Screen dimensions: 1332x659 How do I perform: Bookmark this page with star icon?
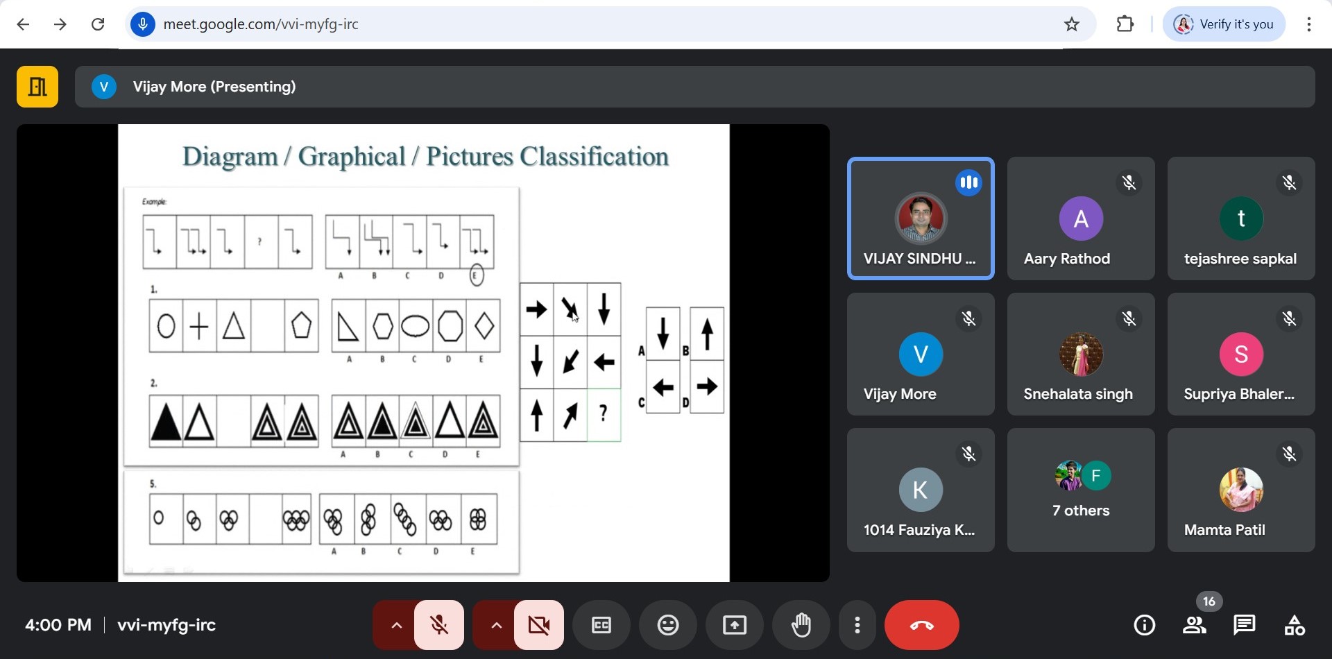click(x=1072, y=24)
